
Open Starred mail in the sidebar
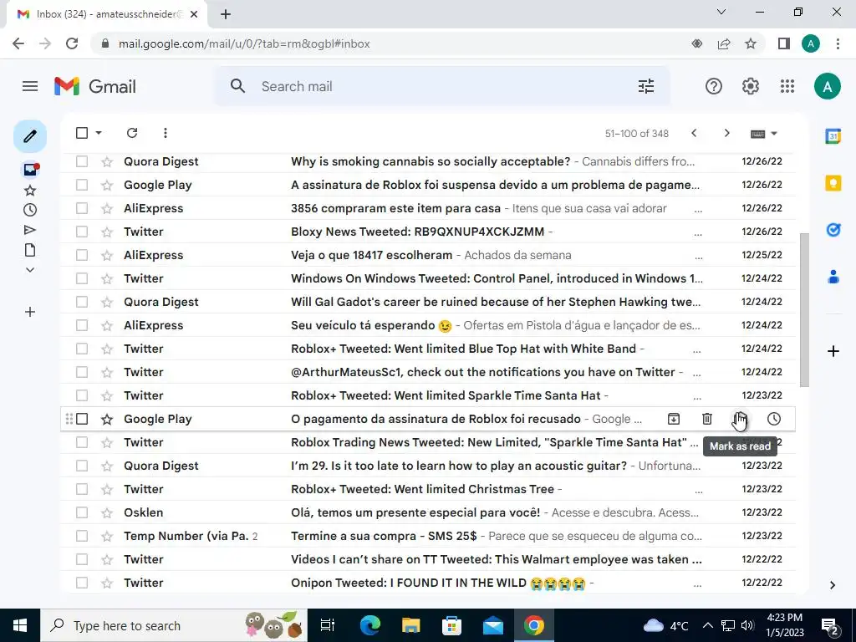(30, 191)
